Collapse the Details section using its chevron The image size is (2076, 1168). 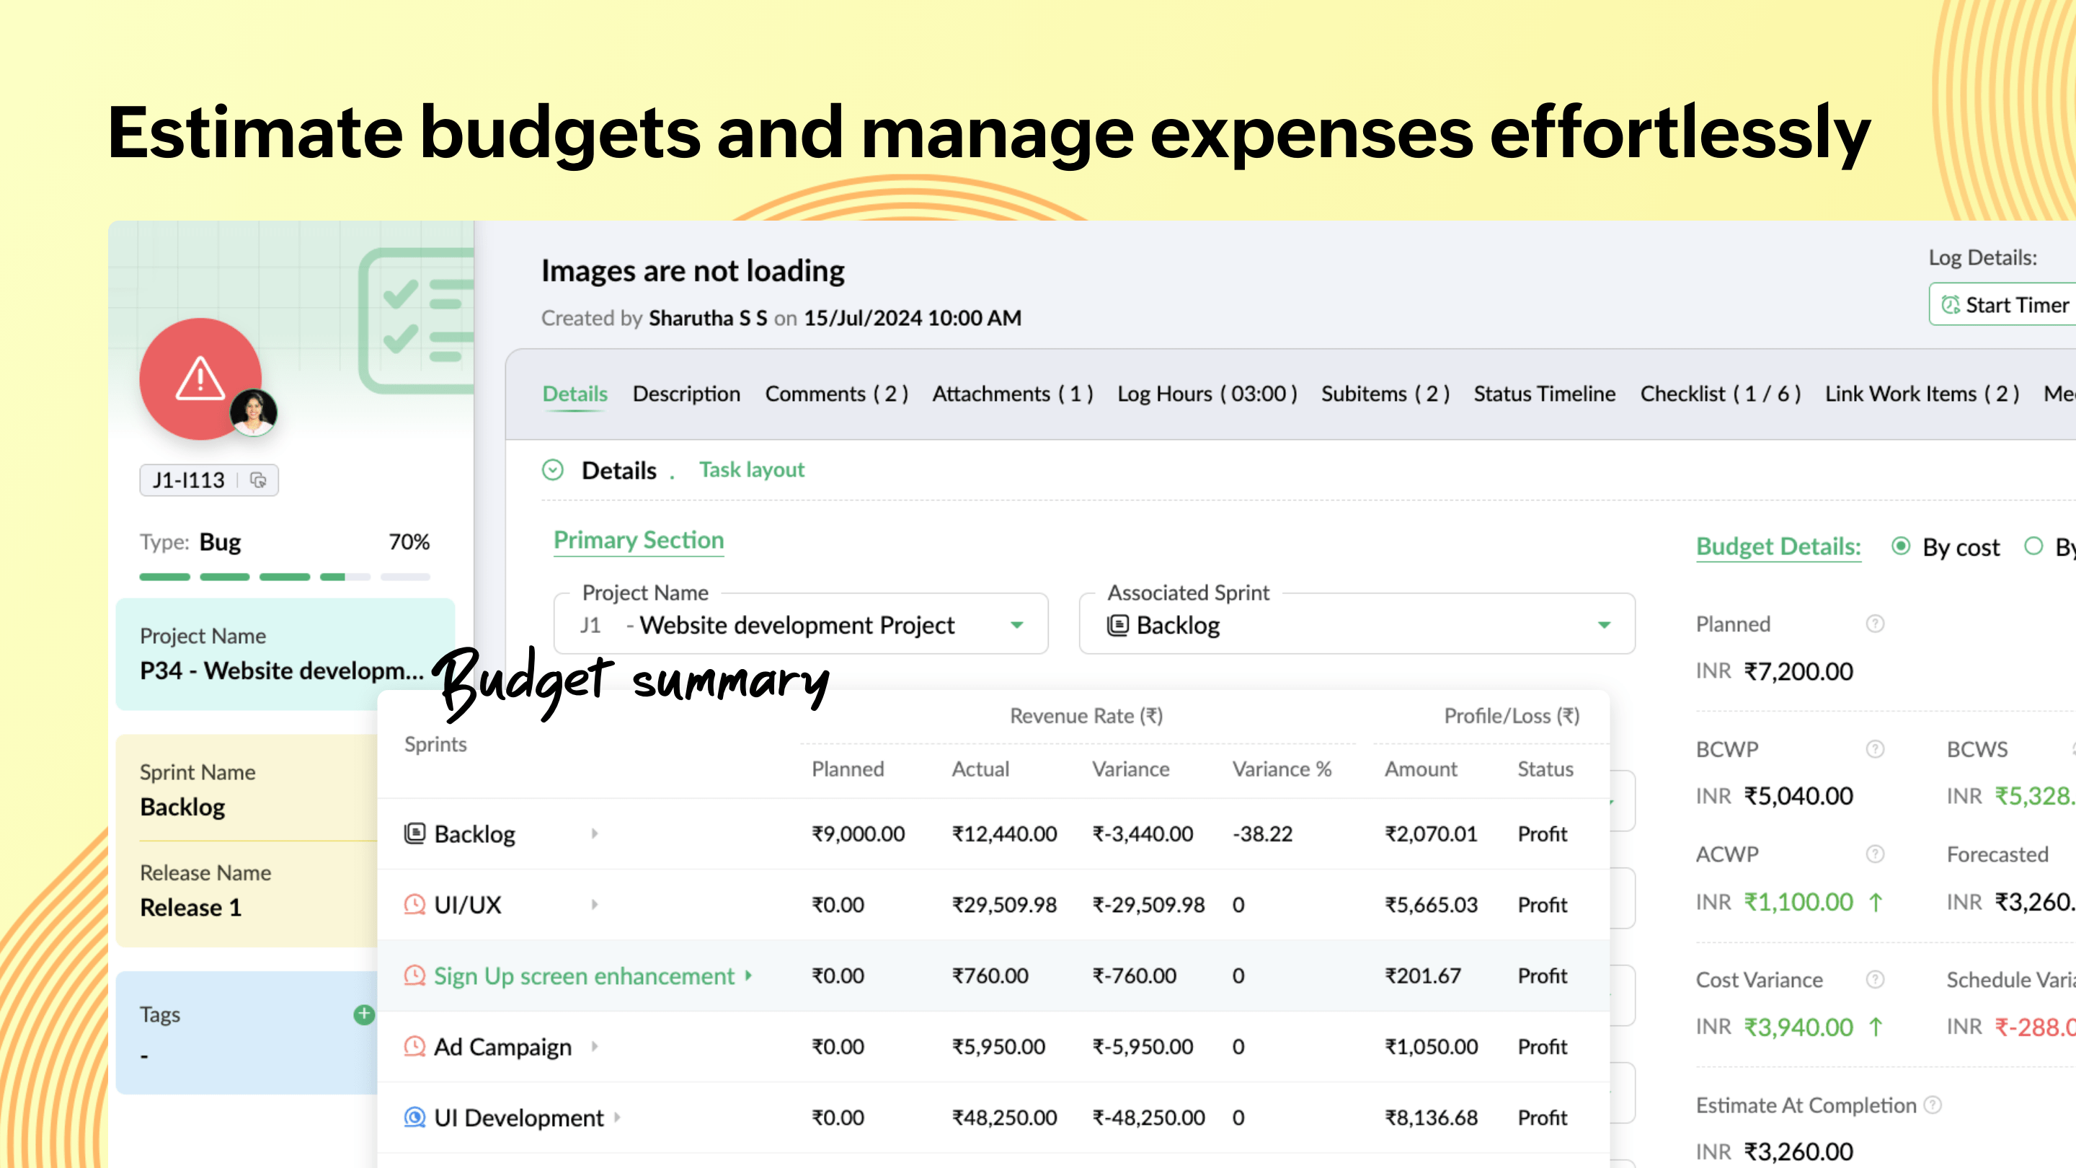pos(553,470)
